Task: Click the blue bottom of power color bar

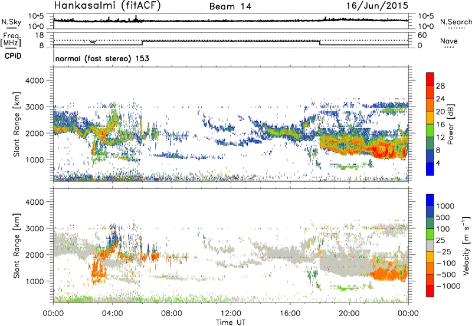Action: [430, 169]
